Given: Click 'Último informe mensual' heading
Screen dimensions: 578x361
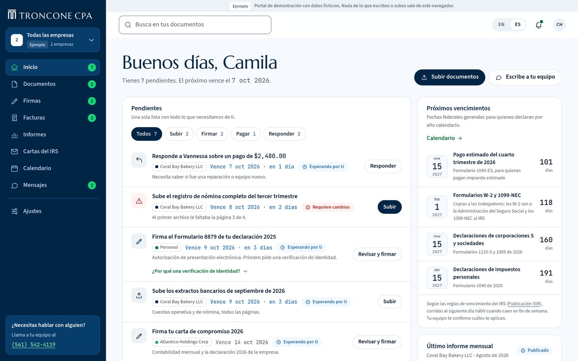Looking at the screenshot, I should point(460,346).
